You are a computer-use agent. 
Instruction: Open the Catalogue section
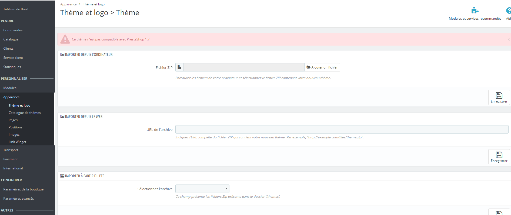point(11,39)
